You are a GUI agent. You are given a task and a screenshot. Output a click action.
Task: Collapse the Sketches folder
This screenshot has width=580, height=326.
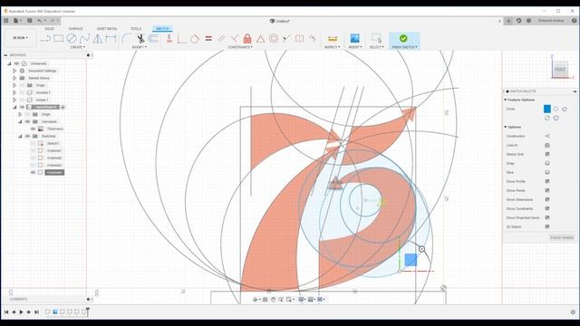coord(20,136)
